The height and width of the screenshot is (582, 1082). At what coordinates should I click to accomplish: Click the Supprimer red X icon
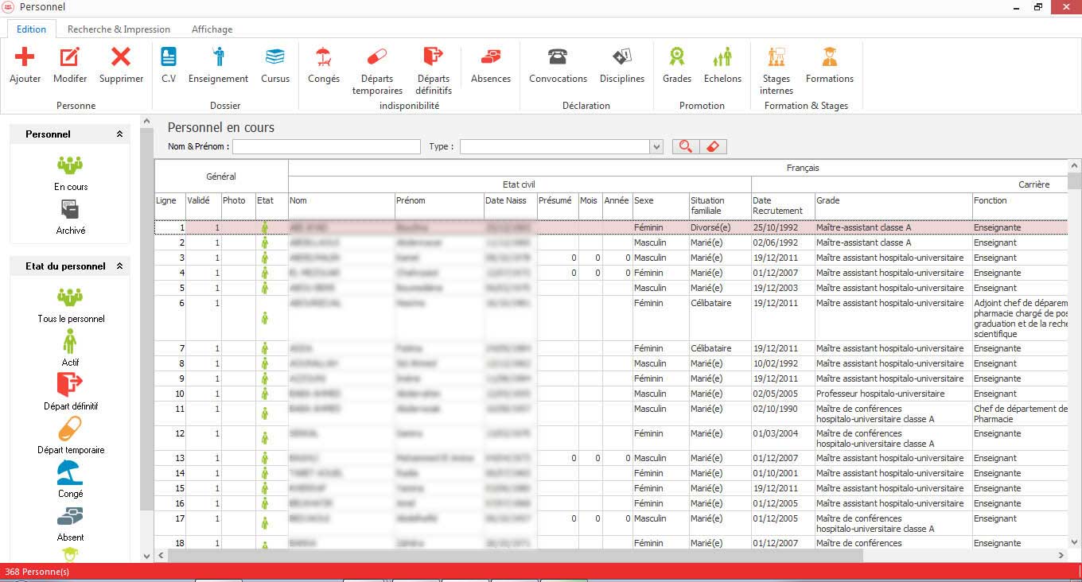121,57
